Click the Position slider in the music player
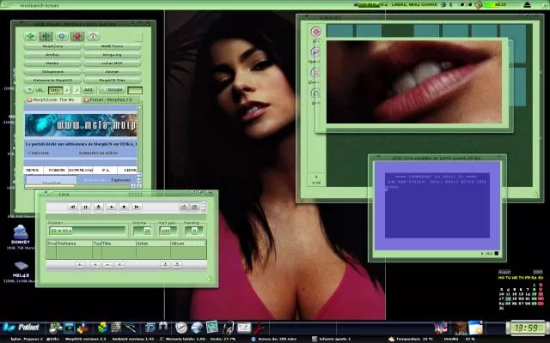This screenshot has width=550, height=343. [88, 231]
